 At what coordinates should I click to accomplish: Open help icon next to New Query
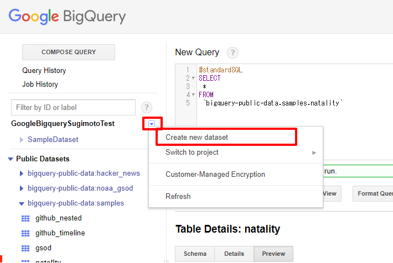tap(232, 52)
